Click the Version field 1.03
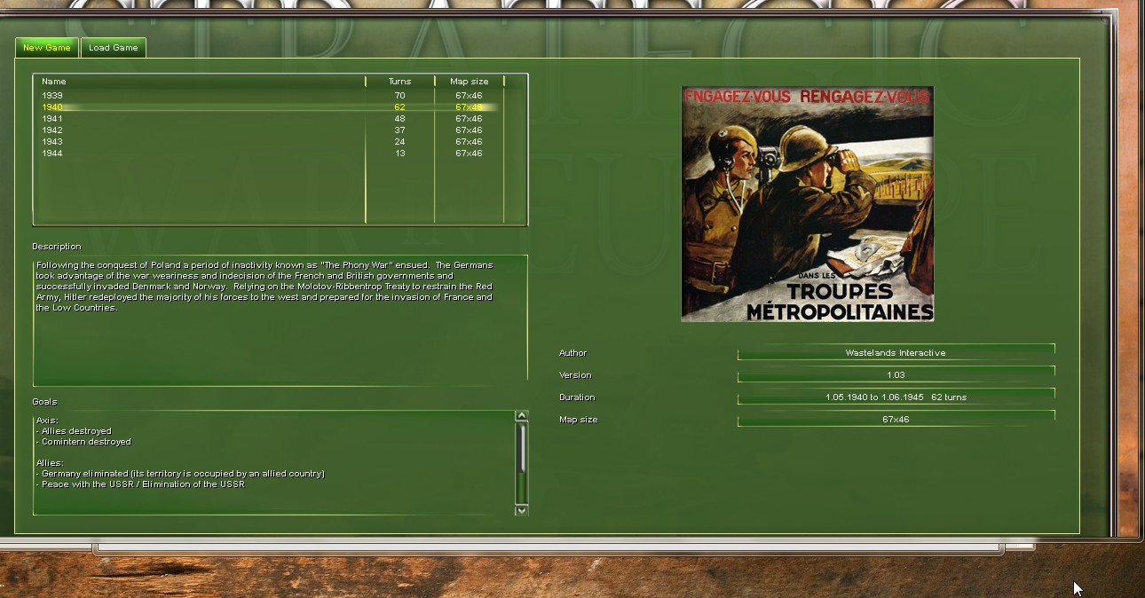 (896, 374)
